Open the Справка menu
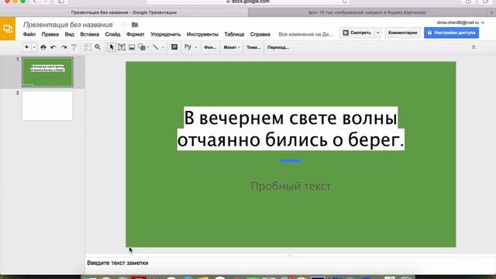Image resolution: width=496 pixels, height=279 pixels. pos(260,34)
